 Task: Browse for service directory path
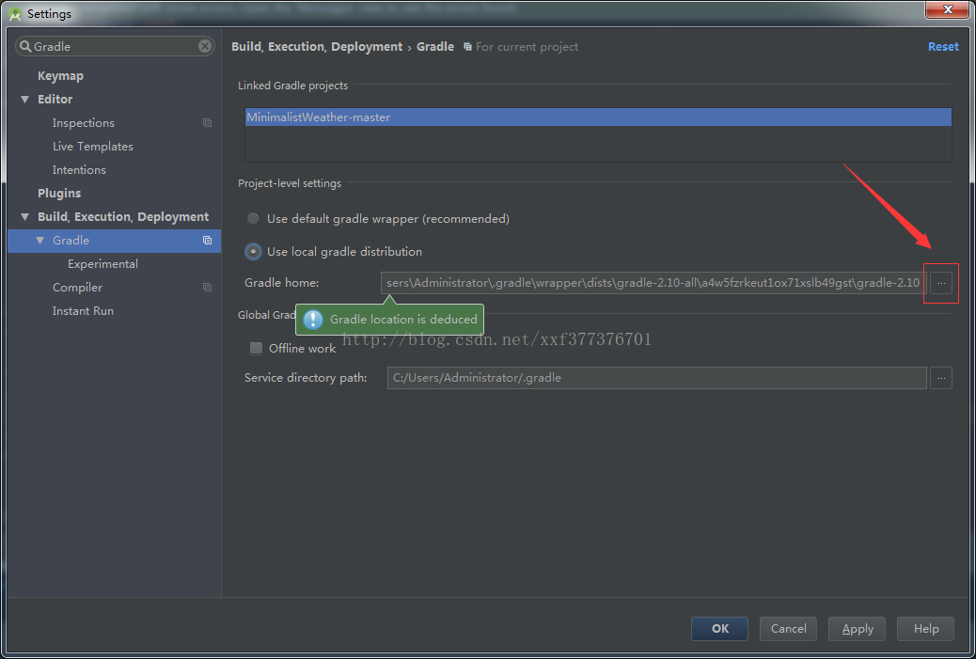click(x=941, y=378)
